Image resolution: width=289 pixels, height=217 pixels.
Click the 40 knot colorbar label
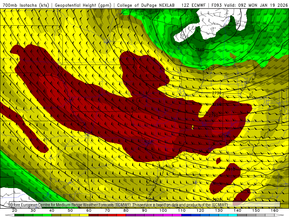(x=52, y=210)
